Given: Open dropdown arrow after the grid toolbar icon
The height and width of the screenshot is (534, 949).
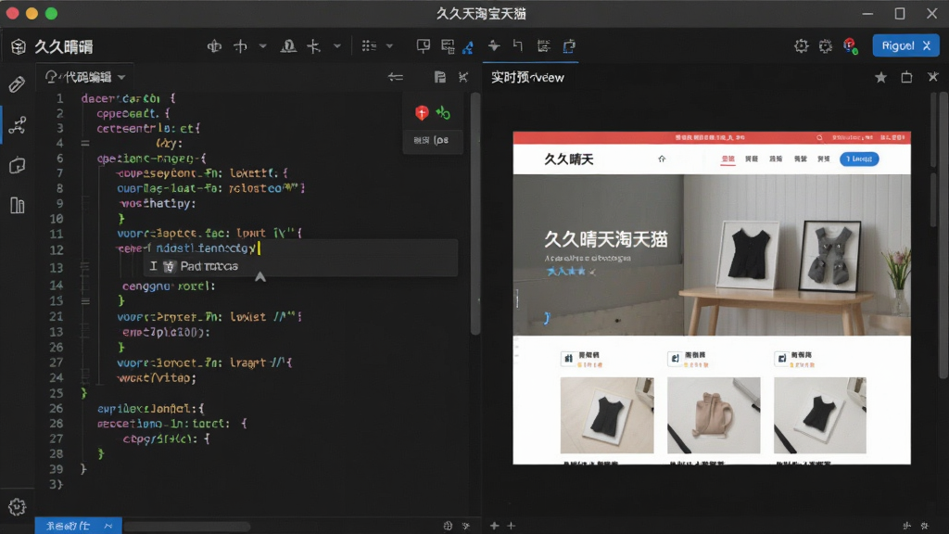Looking at the screenshot, I should [x=389, y=46].
